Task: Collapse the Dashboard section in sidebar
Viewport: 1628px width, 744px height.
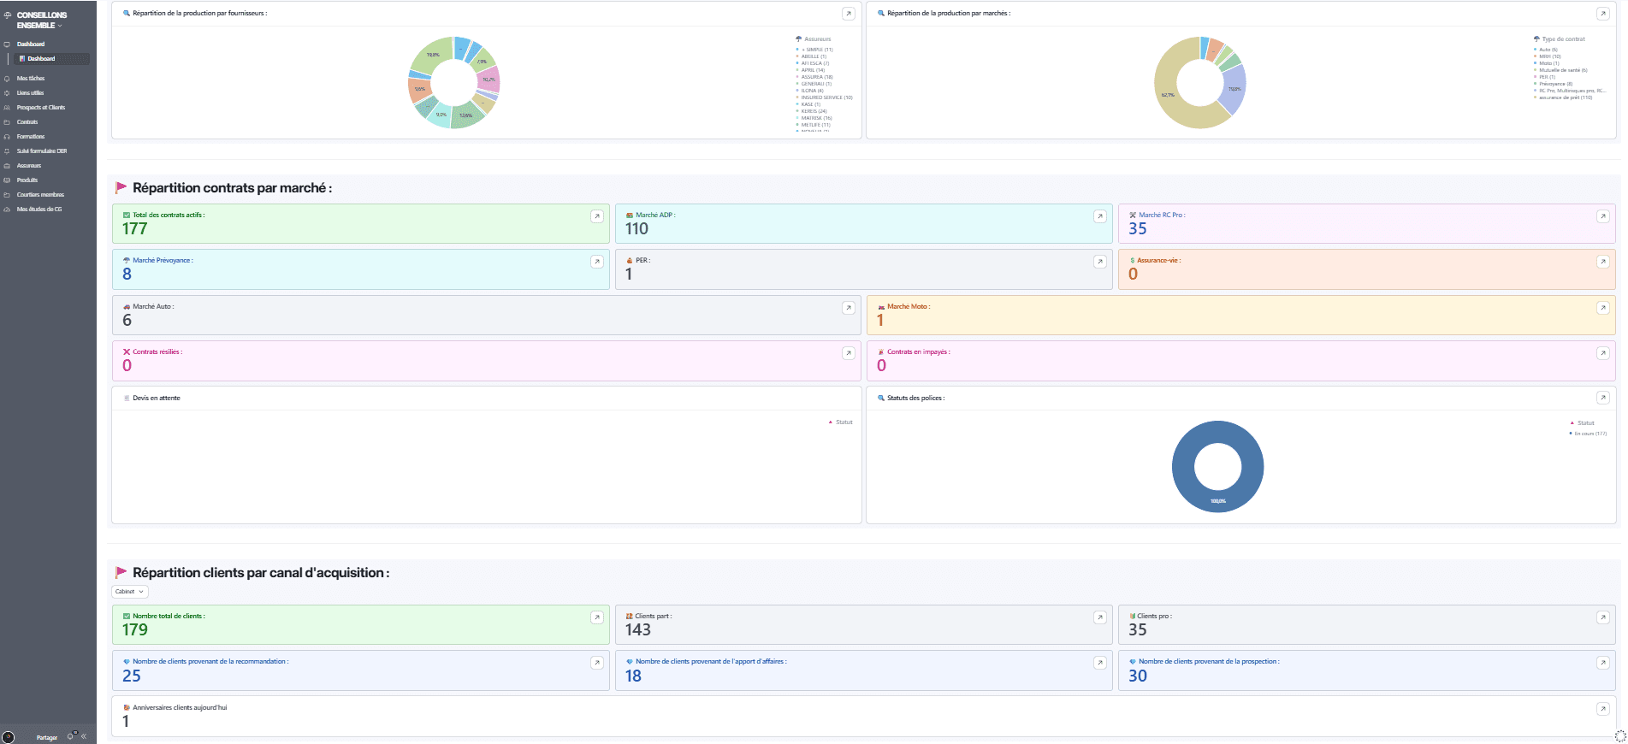Action: [31, 44]
